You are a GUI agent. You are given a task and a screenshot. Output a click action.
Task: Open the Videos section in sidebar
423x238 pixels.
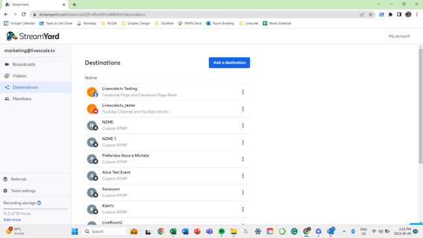[20, 76]
